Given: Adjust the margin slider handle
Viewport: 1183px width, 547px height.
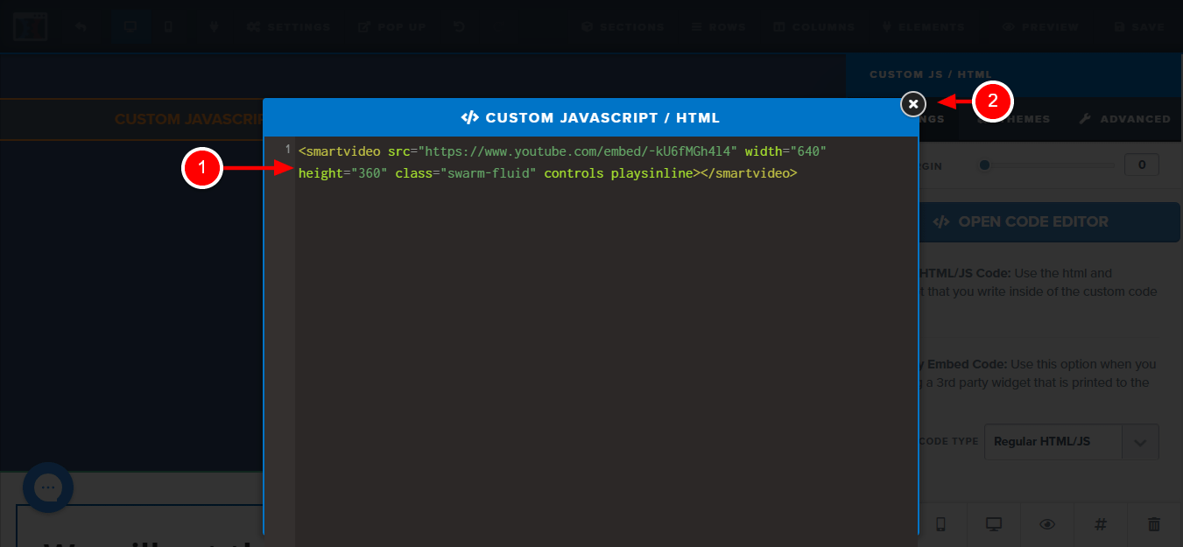Looking at the screenshot, I should pyautogui.click(x=985, y=165).
